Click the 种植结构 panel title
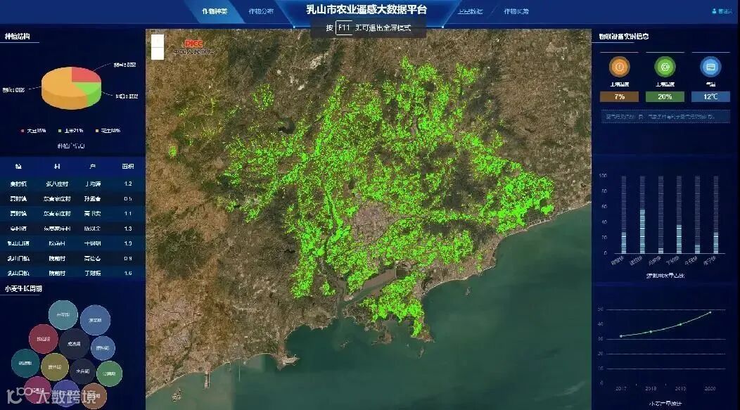Viewport: 740px width, 410px height. 18,37
